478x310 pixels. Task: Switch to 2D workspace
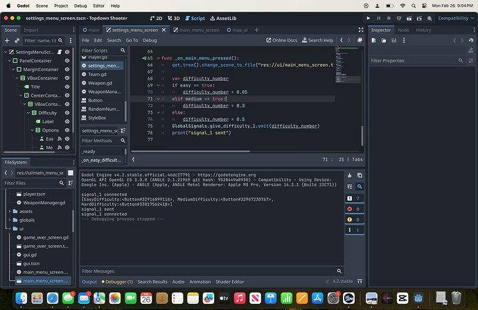click(156, 18)
